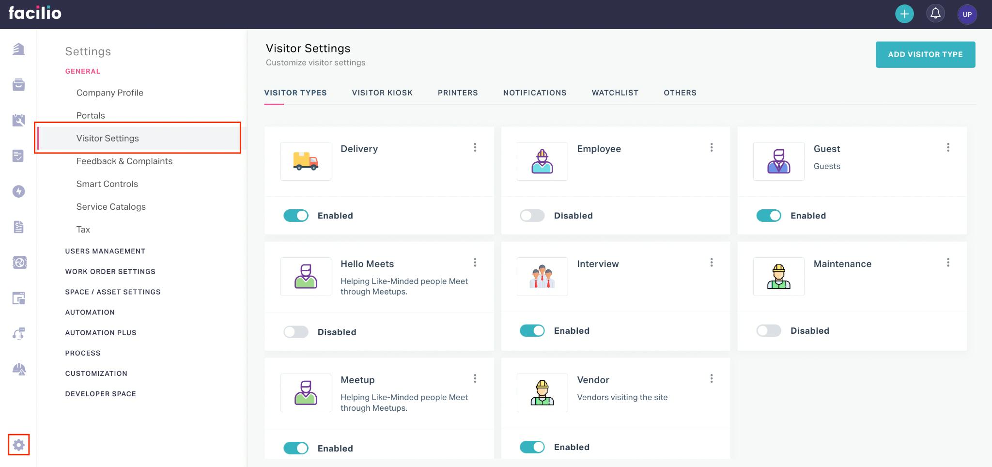Click the Guest avatar icon
Image resolution: width=992 pixels, height=467 pixels.
778,161
